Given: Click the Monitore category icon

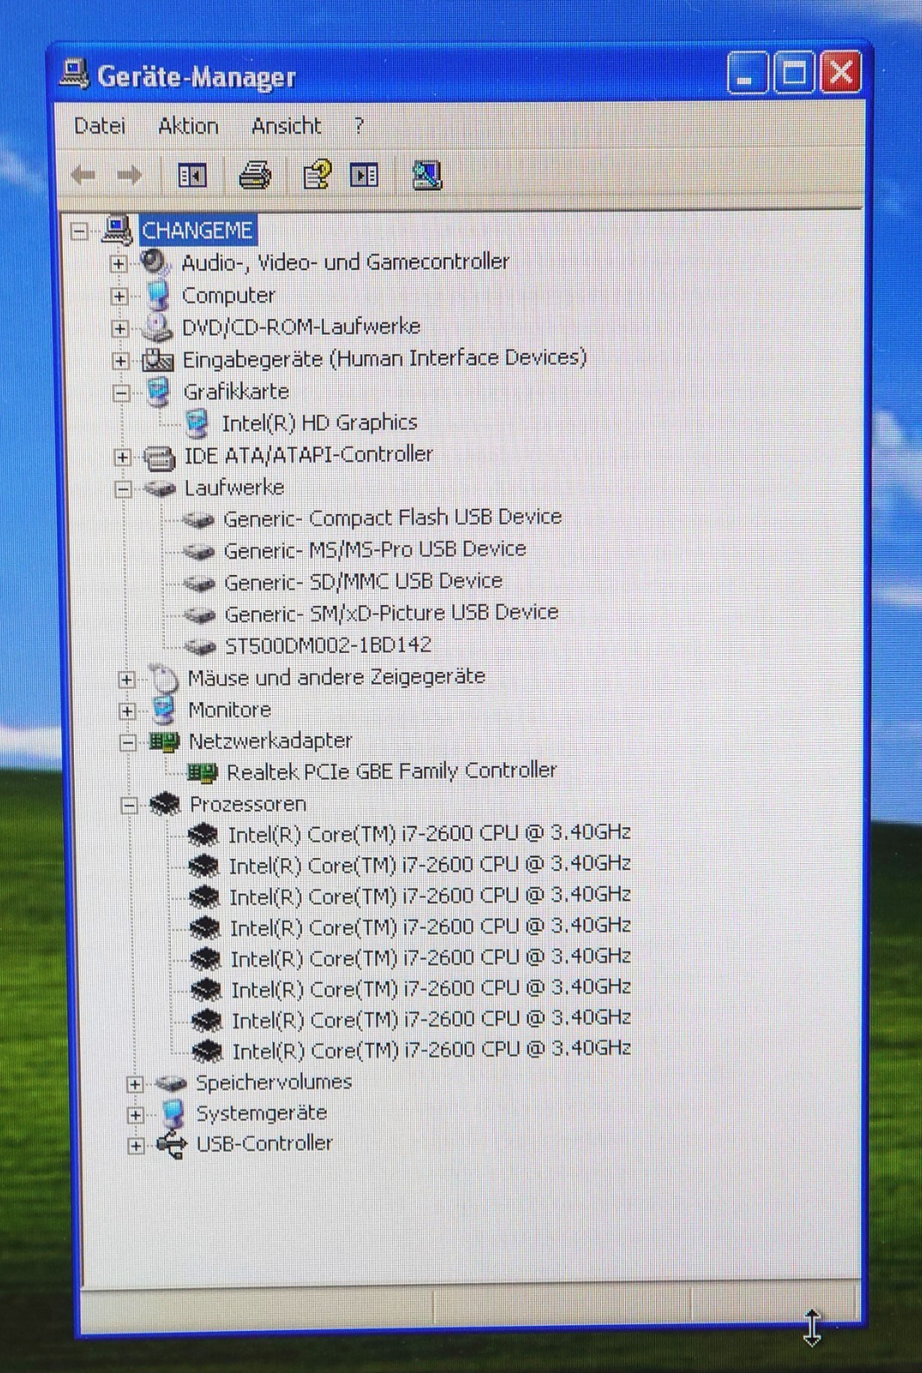Looking at the screenshot, I should 163,710.
